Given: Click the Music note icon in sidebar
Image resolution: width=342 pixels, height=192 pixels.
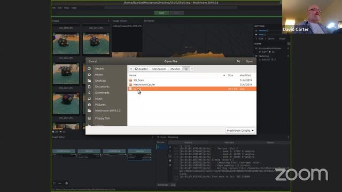Looking at the screenshot, I should click(x=89, y=99).
